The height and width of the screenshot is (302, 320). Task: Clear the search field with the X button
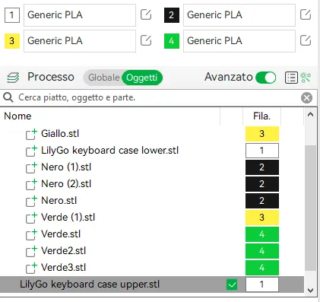point(306,97)
